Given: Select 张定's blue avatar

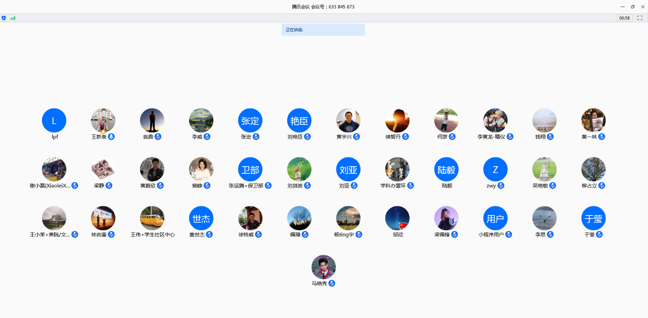Looking at the screenshot, I should point(250,121).
